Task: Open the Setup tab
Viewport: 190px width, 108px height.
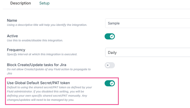Action: pos(44,3)
